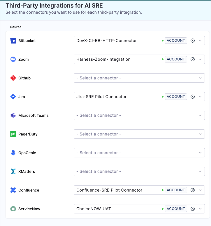Click the ACCOUNT badge in ServiceNow row

point(176,209)
